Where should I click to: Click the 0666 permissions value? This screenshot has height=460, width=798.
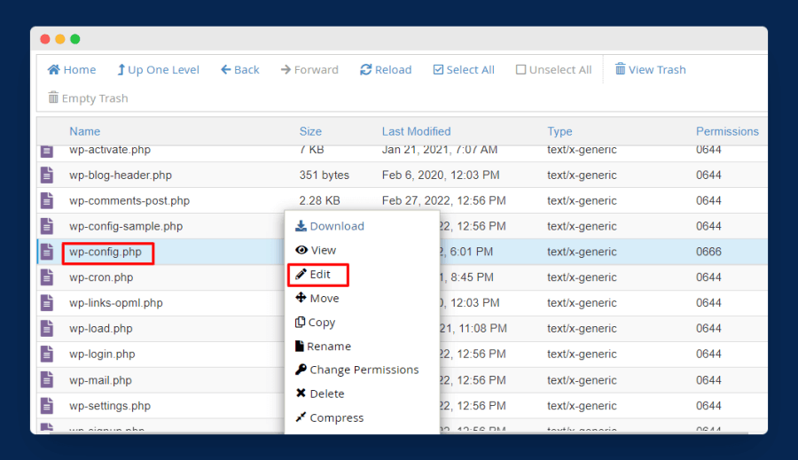[708, 252]
